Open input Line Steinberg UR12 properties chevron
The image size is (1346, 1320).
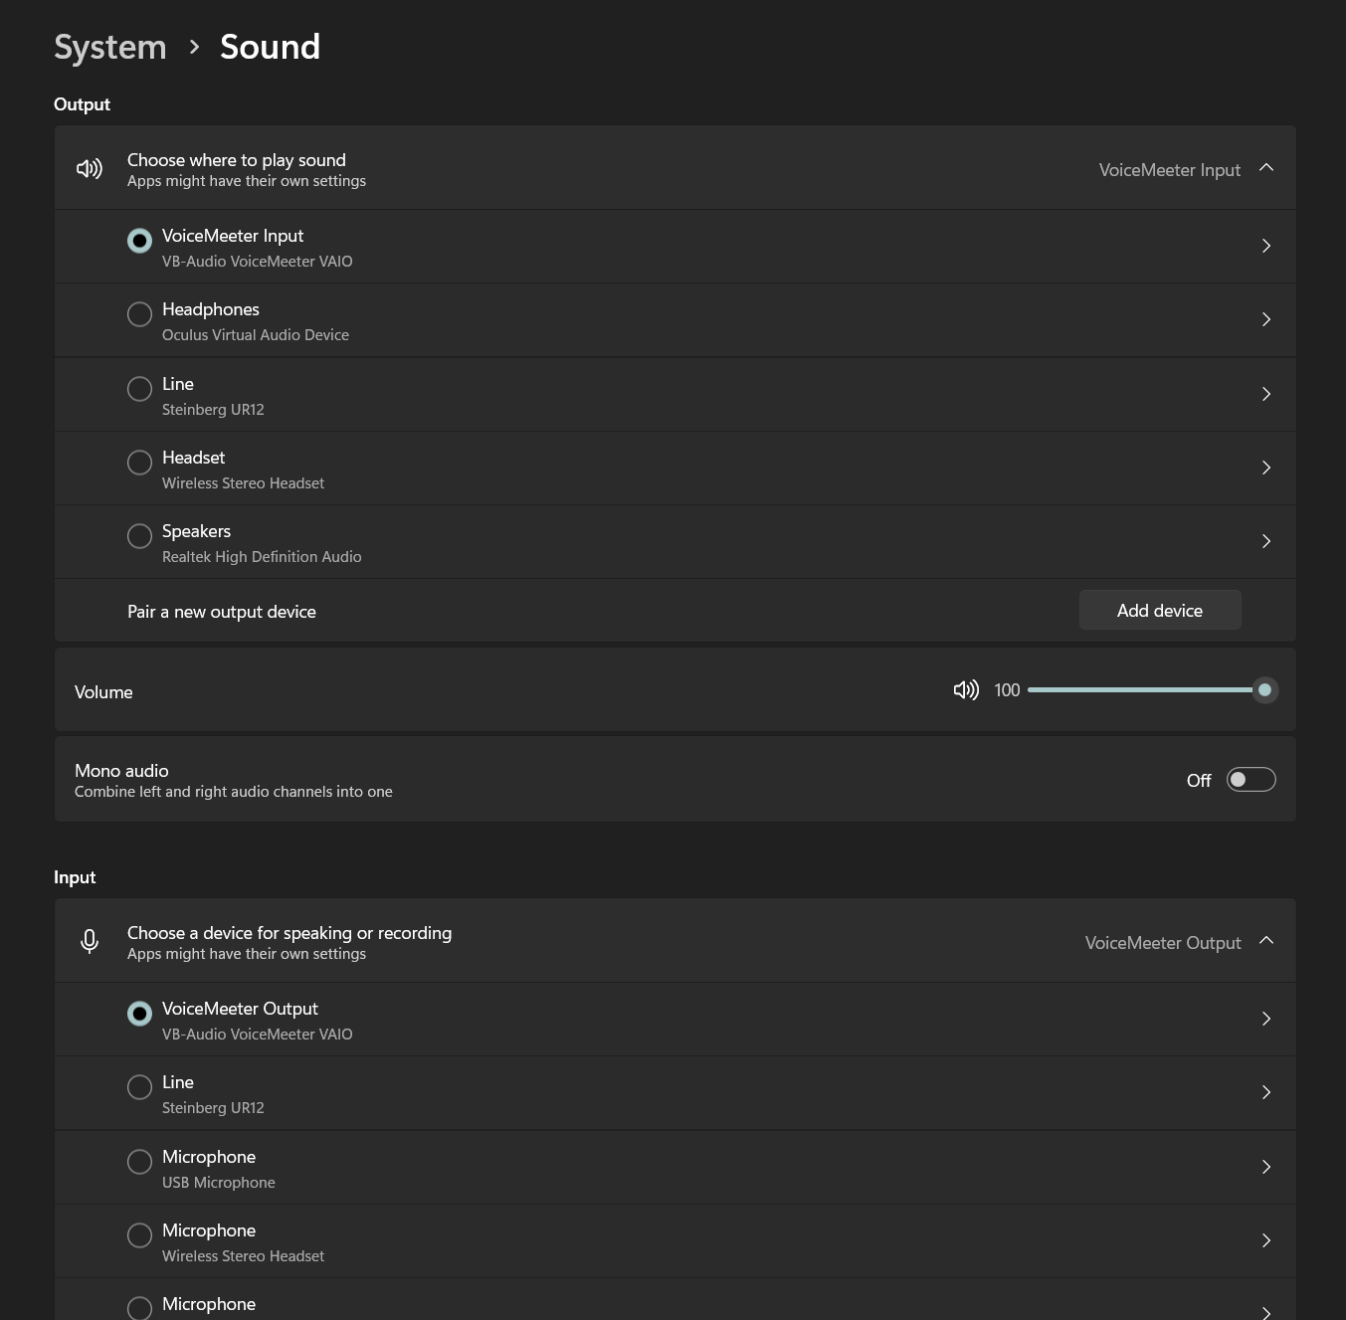tap(1266, 1092)
